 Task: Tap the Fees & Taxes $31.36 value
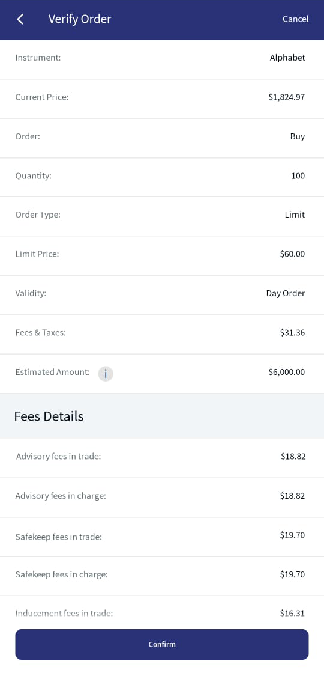[292, 332]
